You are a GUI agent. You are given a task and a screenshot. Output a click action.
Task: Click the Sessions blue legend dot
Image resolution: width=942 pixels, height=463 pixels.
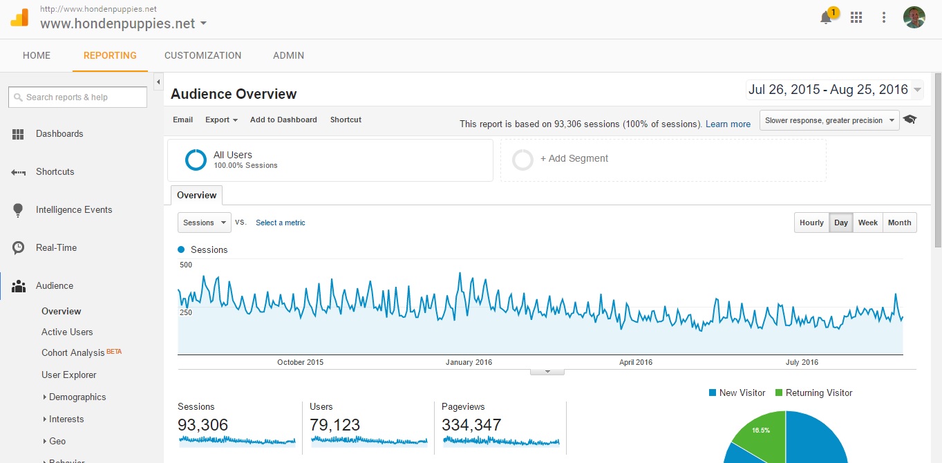182,249
